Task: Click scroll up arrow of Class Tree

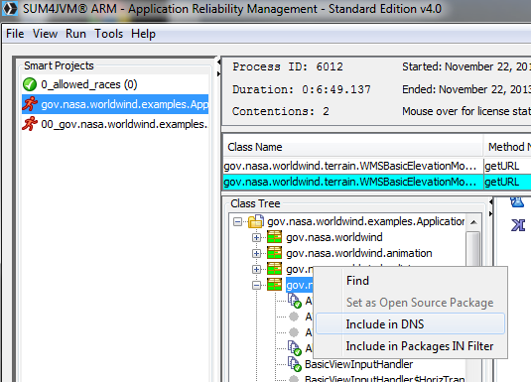Action: [473, 222]
